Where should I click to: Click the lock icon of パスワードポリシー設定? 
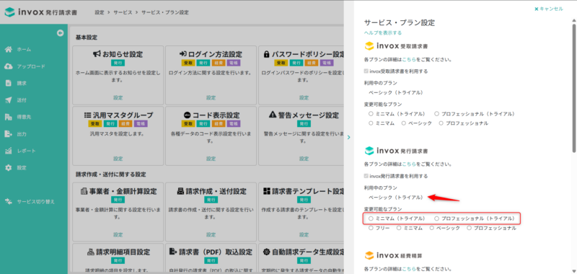point(266,54)
